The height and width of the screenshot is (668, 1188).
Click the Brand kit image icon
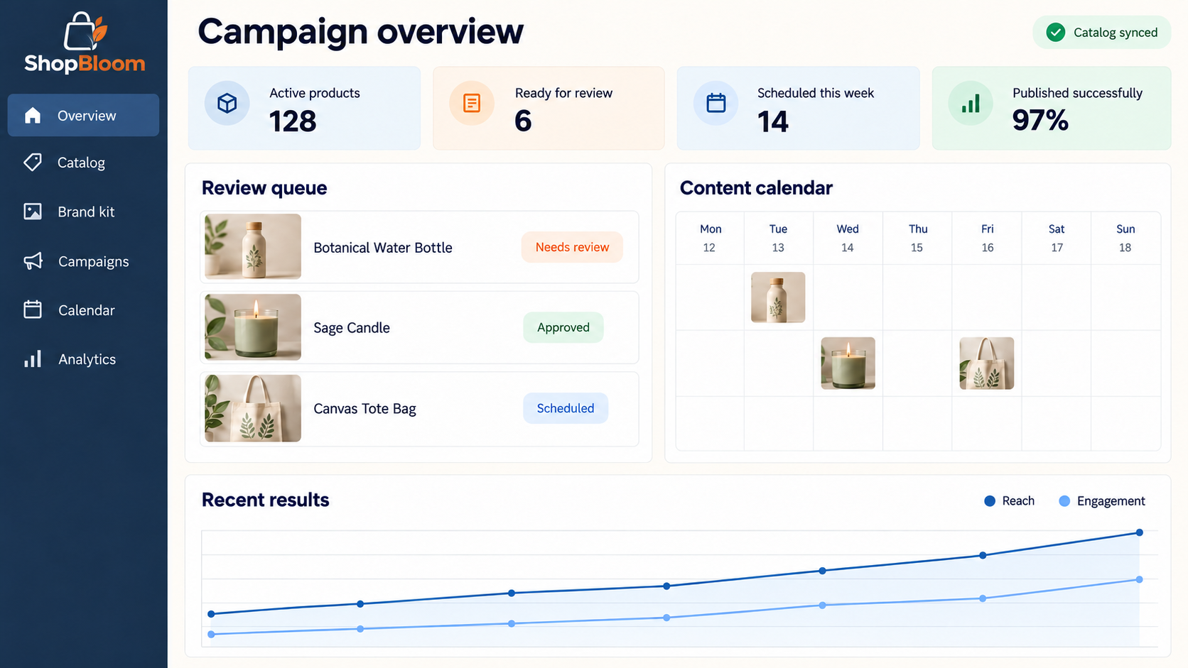coord(33,212)
